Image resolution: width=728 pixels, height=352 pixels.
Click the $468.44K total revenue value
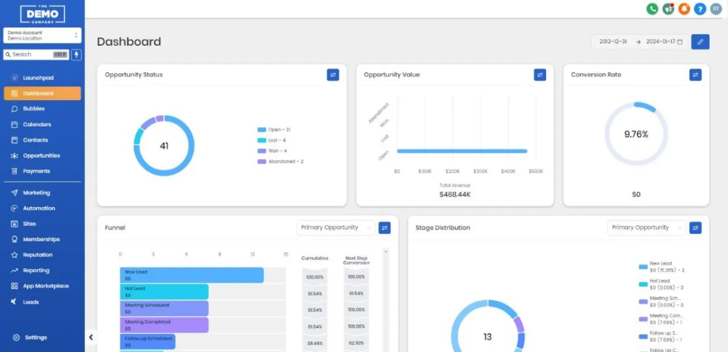[x=455, y=195]
